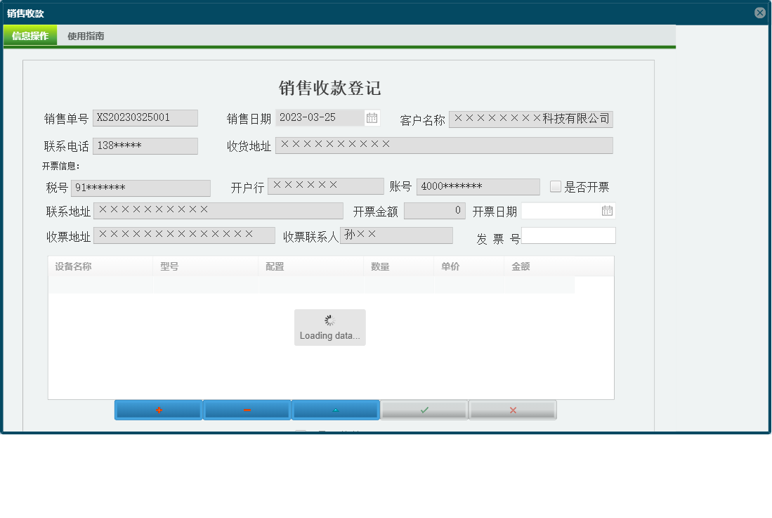
Task: Click the 发票号 input field
Action: coord(569,235)
